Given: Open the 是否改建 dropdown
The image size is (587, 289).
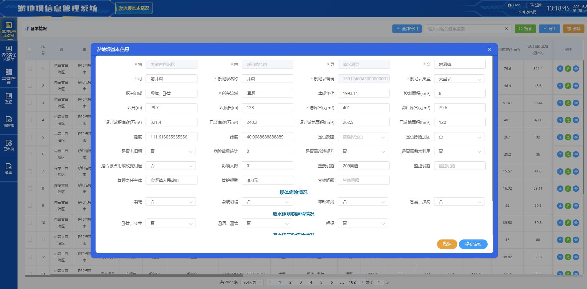Looking at the screenshot, I should coord(363,137).
